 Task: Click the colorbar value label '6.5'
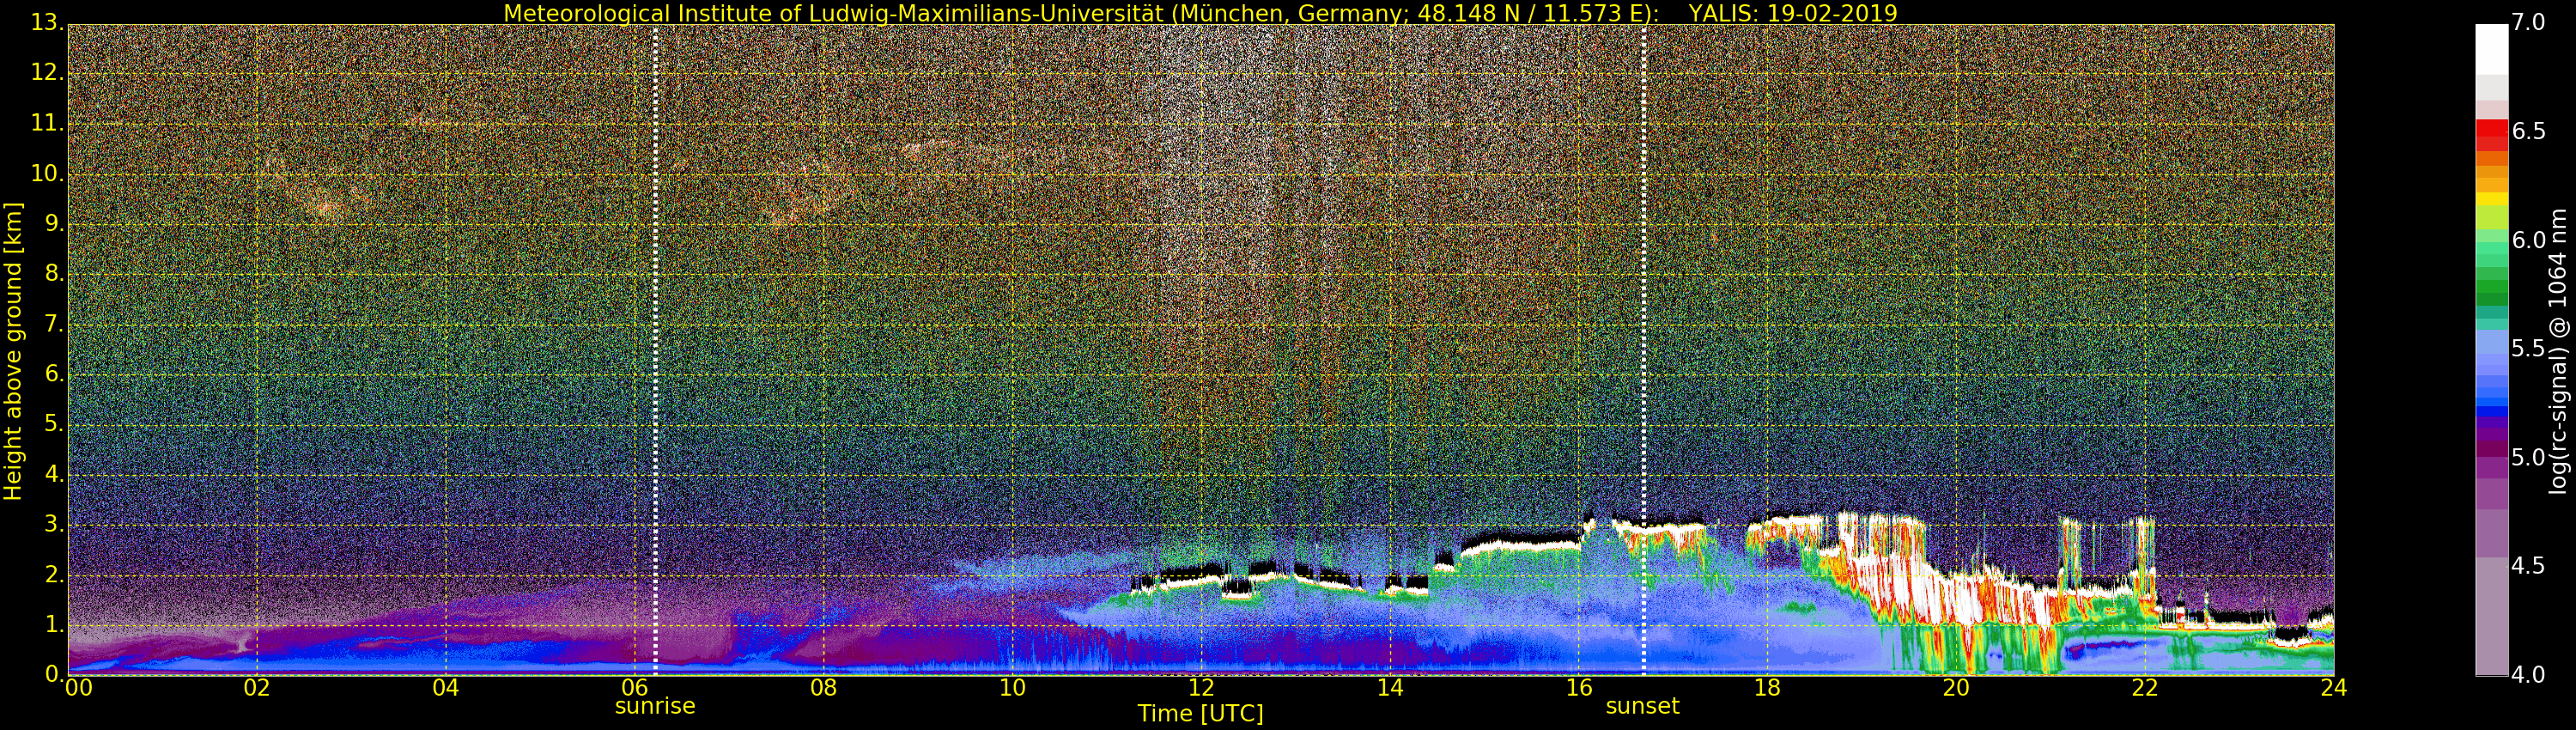pos(2529,131)
